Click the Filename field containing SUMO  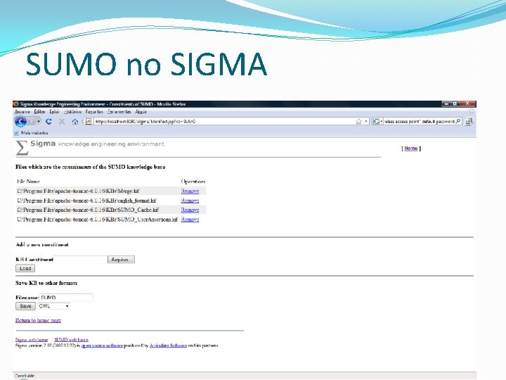coord(66,297)
